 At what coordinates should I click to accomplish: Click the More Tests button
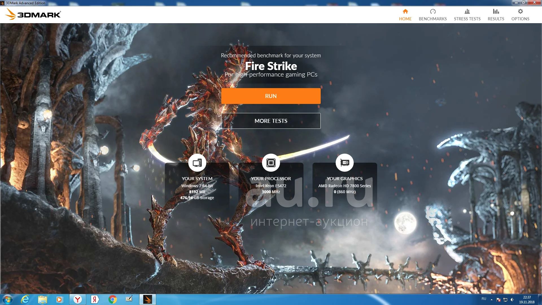click(271, 121)
